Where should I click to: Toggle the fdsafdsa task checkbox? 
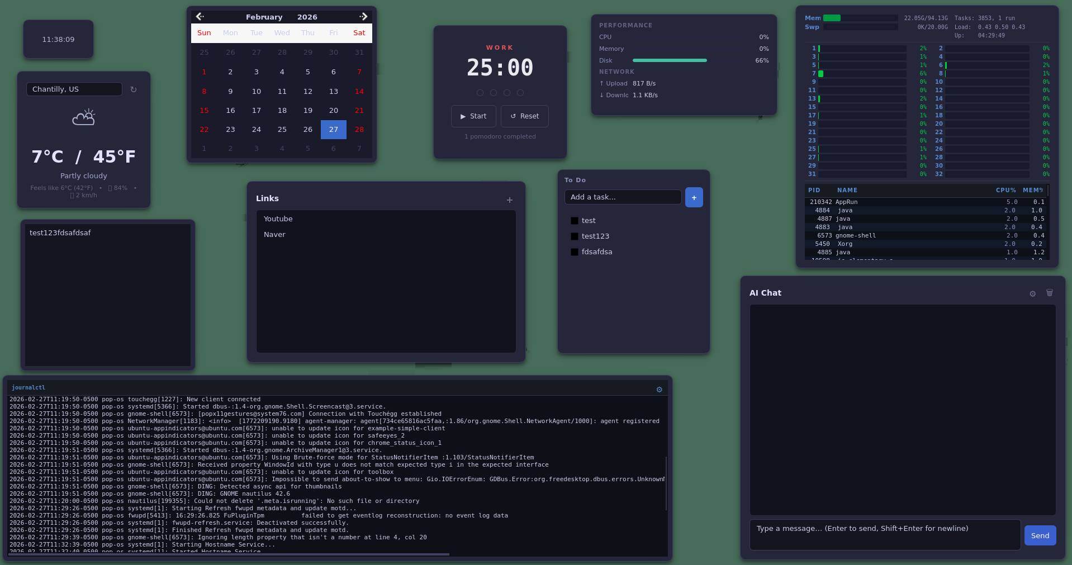click(574, 251)
